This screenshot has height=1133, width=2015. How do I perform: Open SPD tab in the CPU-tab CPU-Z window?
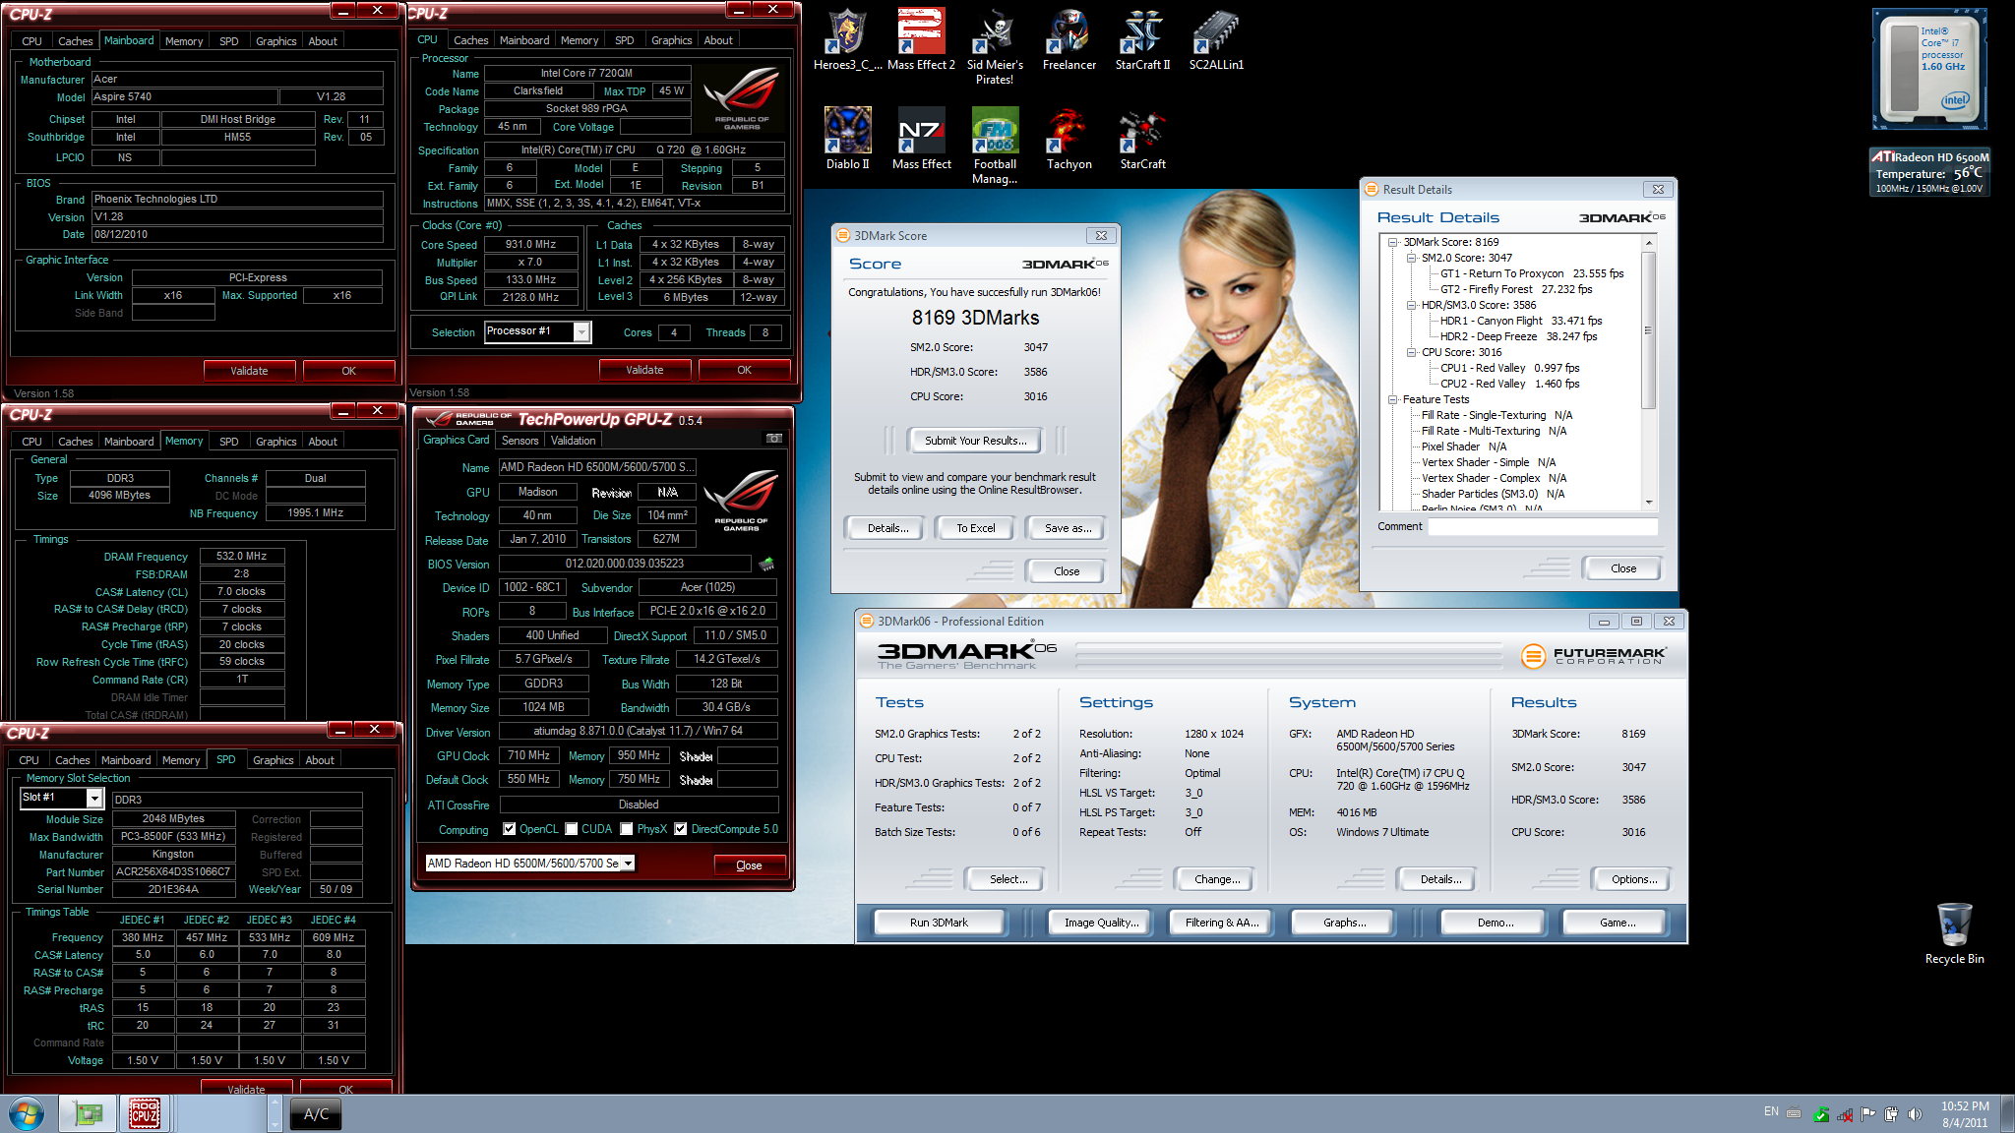[624, 40]
